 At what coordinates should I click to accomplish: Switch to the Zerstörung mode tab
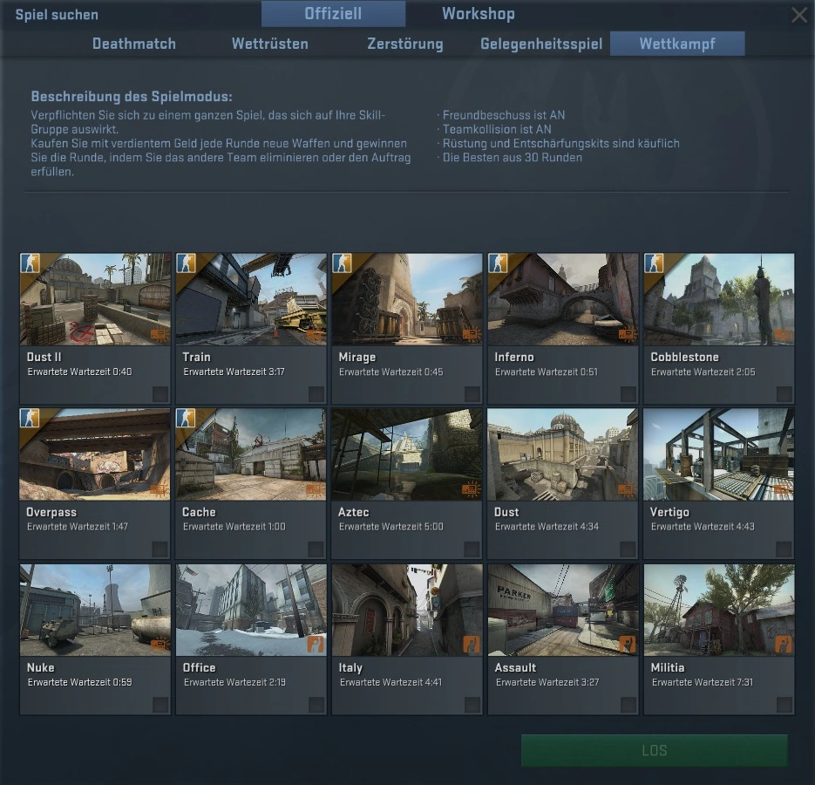click(405, 44)
